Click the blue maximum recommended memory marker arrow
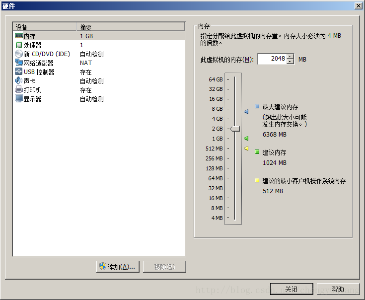Screen dimensions: 365x300 click(246, 112)
